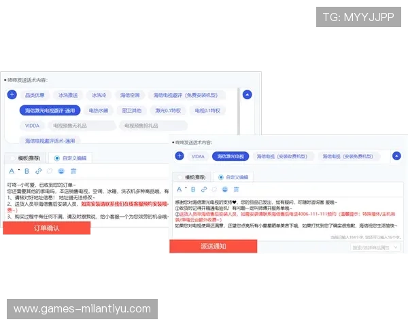
Task: Select the 电视0.1特权 tag
Action: [207, 111]
